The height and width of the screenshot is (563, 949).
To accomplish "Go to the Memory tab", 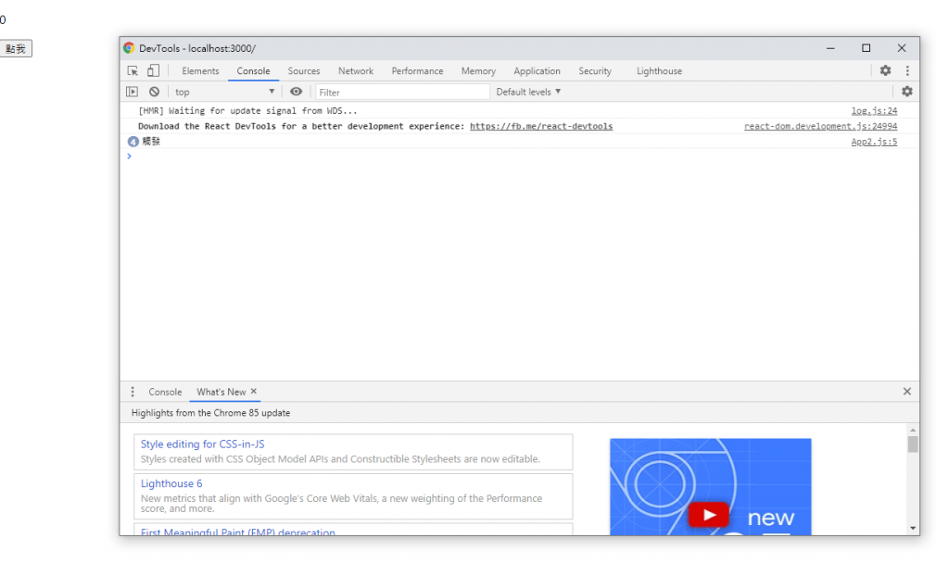I will (x=478, y=70).
